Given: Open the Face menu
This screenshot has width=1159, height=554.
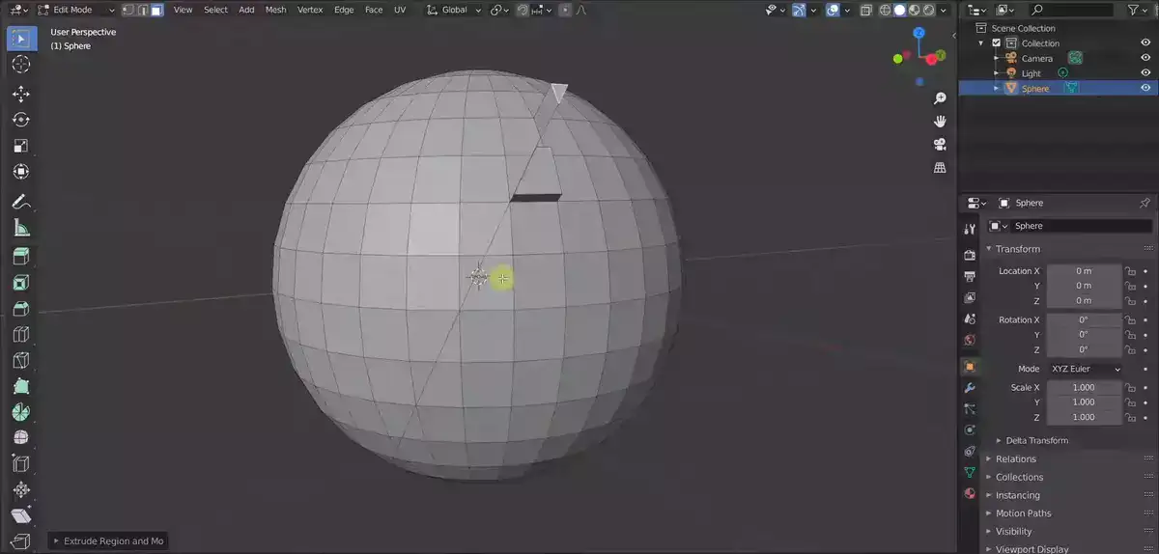Looking at the screenshot, I should tap(374, 10).
